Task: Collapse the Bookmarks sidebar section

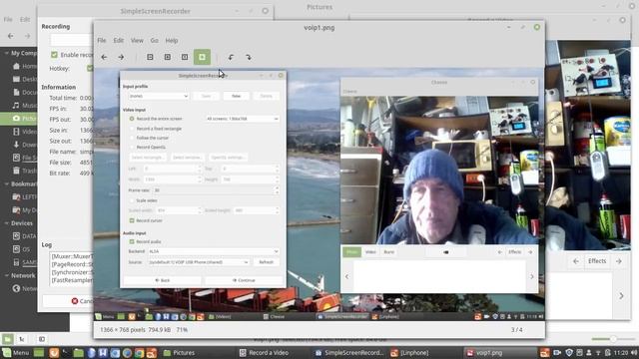Action: pos(7,183)
